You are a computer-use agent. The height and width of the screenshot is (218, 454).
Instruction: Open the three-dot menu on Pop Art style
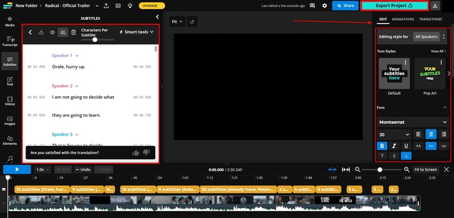click(x=441, y=62)
